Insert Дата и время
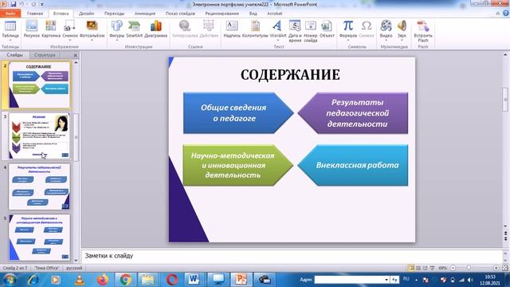 pos(295,31)
